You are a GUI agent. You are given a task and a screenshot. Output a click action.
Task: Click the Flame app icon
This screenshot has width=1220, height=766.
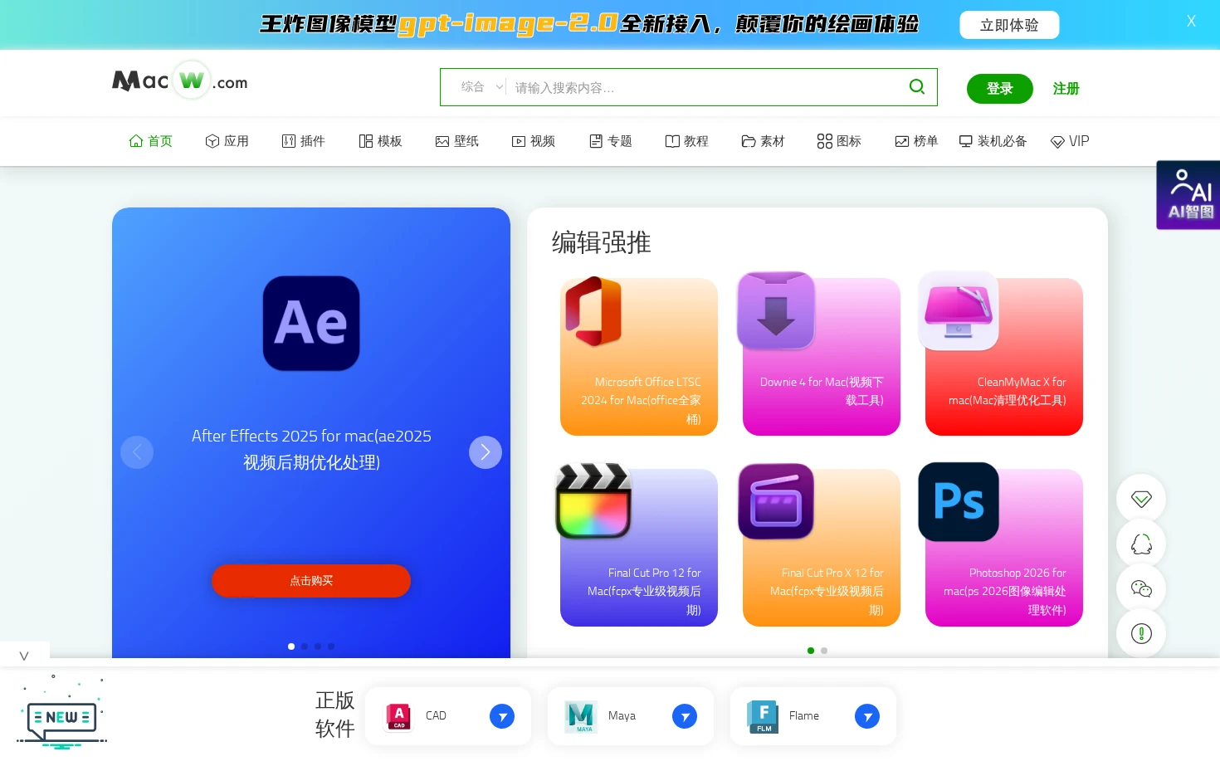(x=762, y=716)
